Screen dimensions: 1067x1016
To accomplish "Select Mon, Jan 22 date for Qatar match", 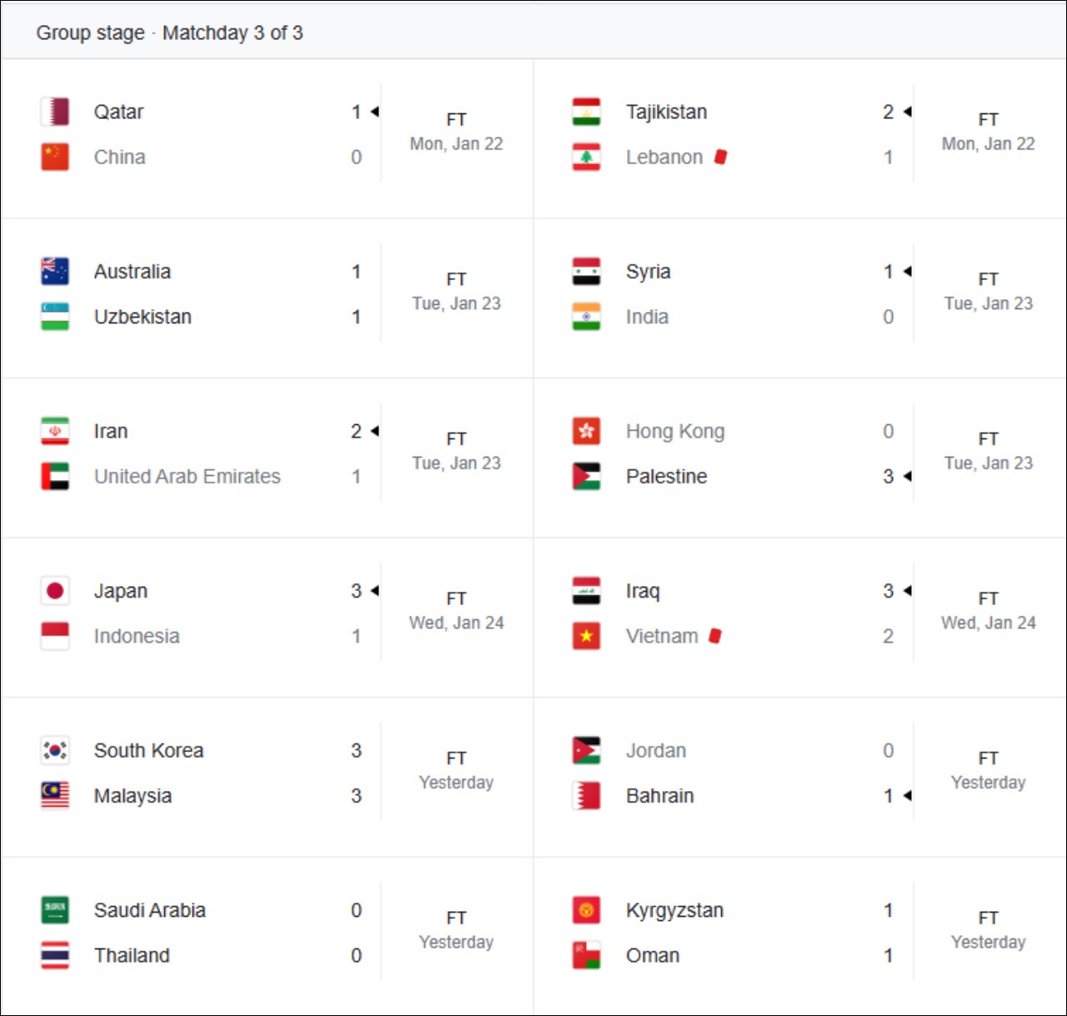I will [456, 143].
